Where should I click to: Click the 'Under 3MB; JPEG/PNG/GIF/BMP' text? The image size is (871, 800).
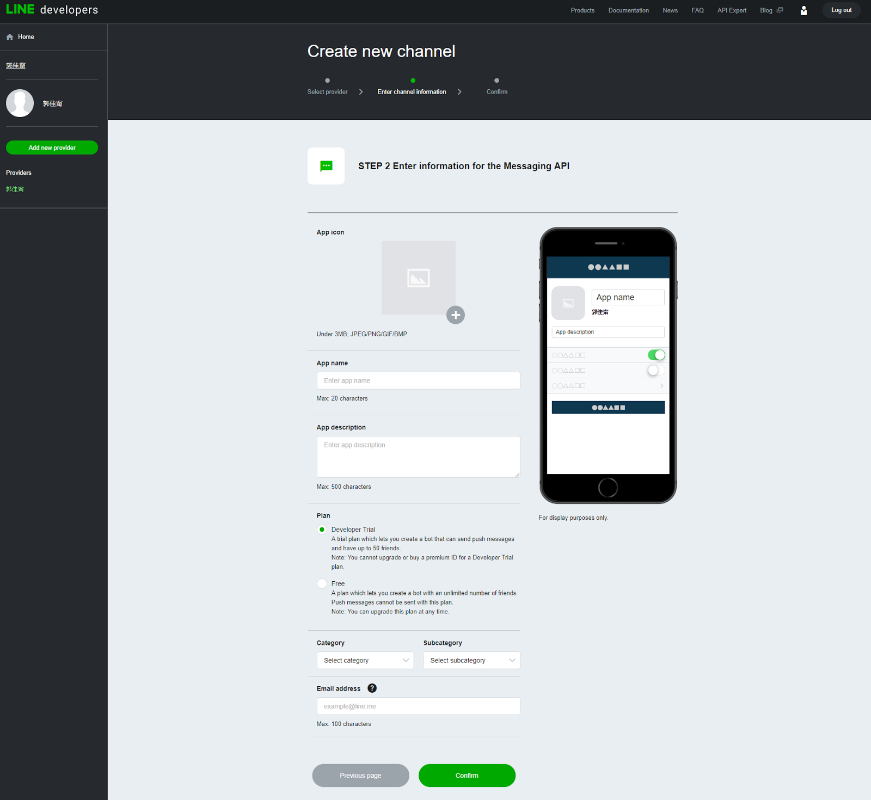pyautogui.click(x=362, y=334)
